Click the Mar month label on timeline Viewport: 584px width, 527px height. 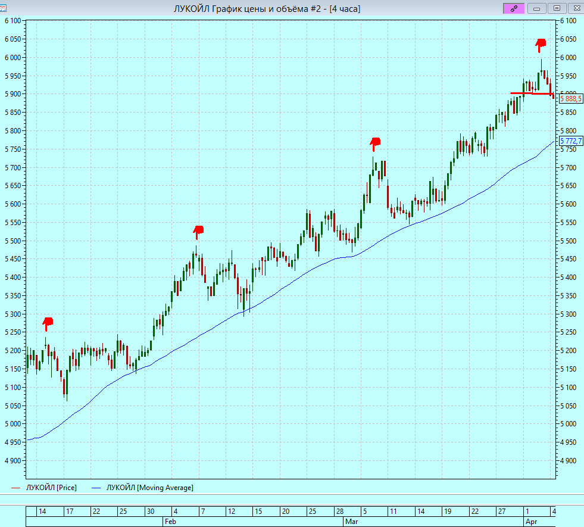tap(351, 522)
